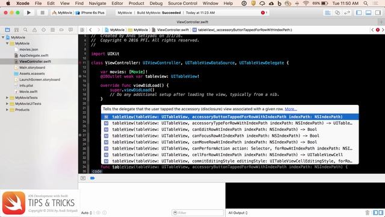Expand the Products group

coord(7,110)
